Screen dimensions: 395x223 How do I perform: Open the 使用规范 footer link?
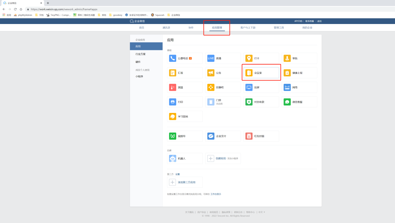[214, 212]
